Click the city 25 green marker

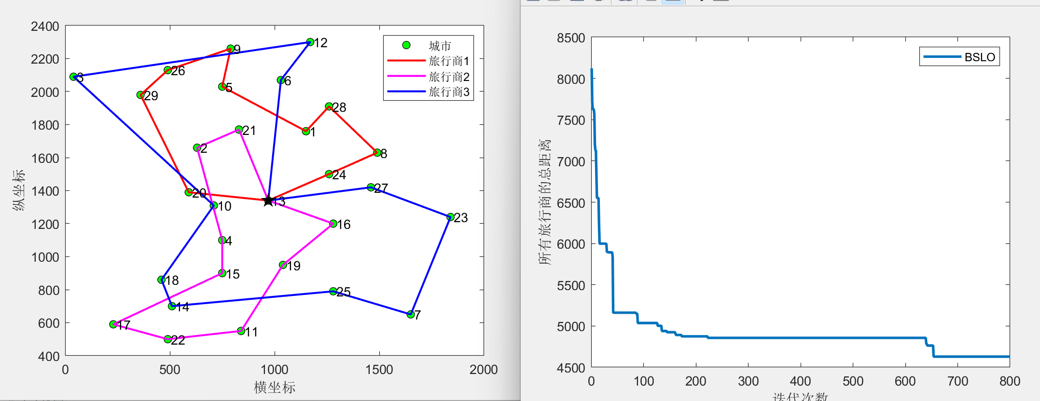(x=333, y=291)
